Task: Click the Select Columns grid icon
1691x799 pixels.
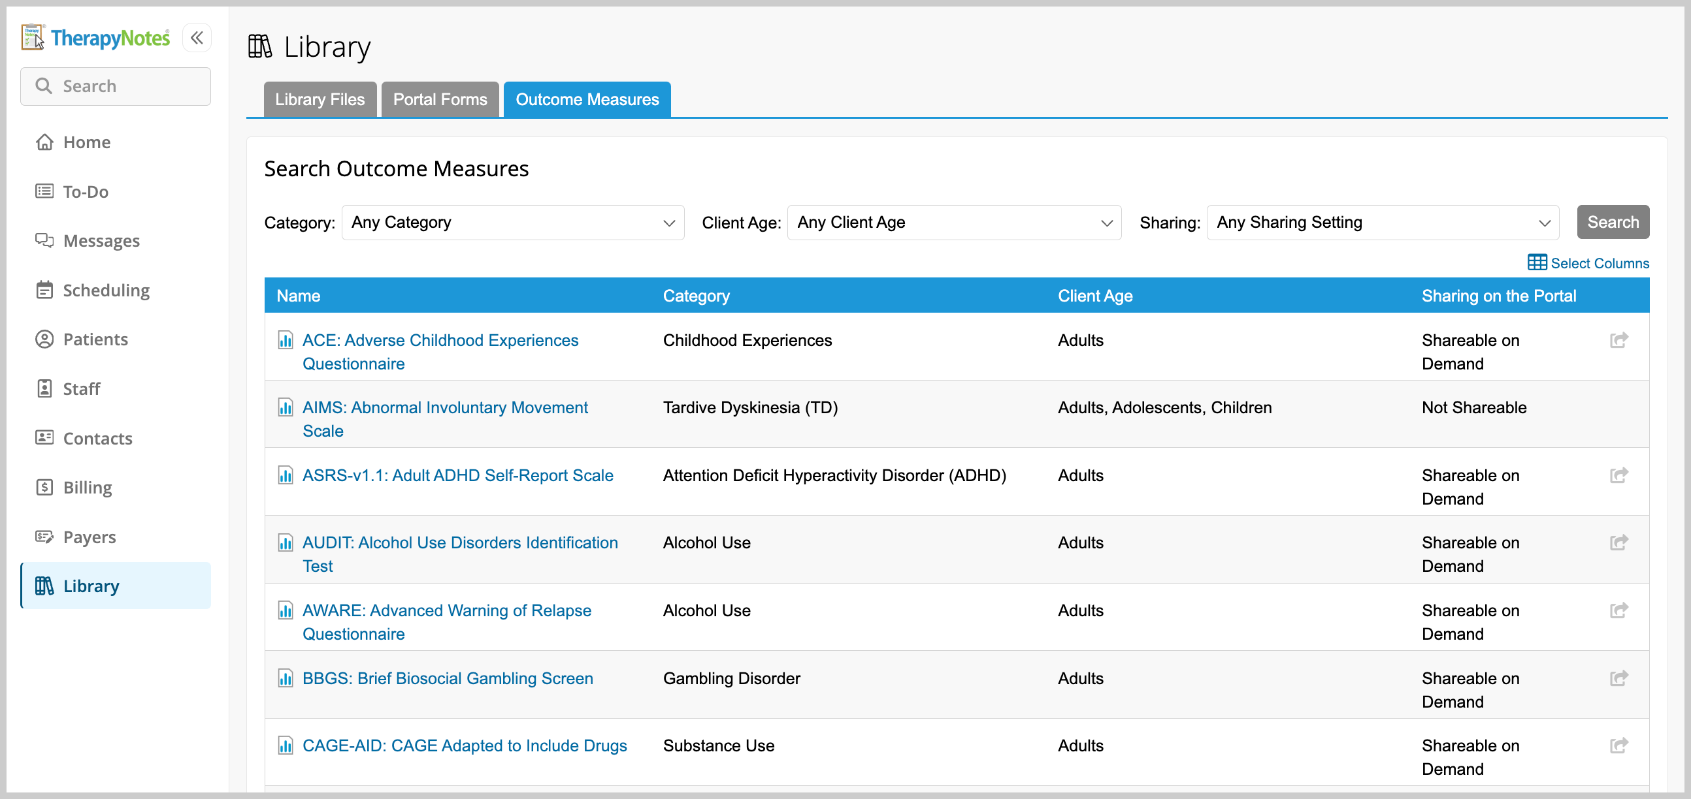Action: click(1537, 262)
